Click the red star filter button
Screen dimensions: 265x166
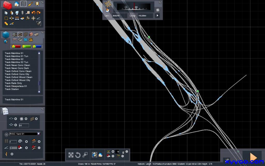pyautogui.click(x=16, y=46)
